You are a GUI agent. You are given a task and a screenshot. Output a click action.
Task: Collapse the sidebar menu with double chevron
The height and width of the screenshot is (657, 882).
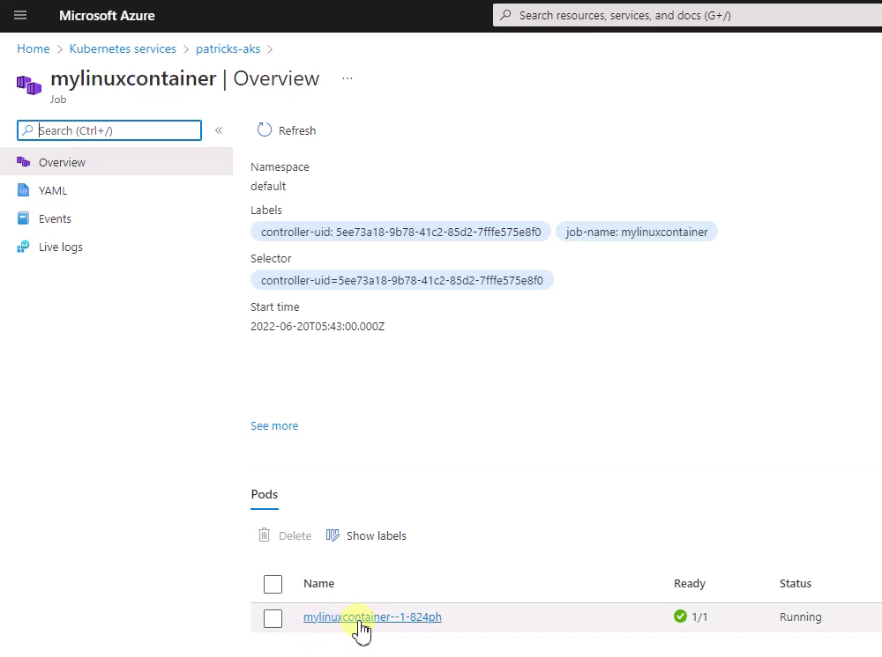coord(219,130)
